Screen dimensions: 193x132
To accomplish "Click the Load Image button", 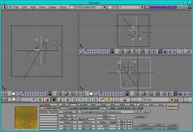I will pos(67,112).
